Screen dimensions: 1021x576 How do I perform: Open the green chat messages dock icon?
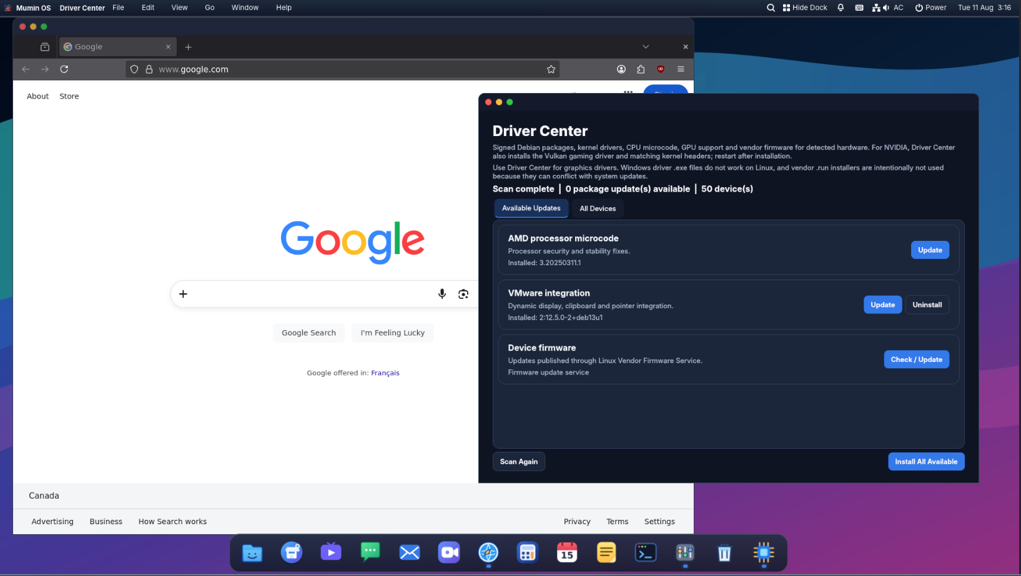click(370, 553)
